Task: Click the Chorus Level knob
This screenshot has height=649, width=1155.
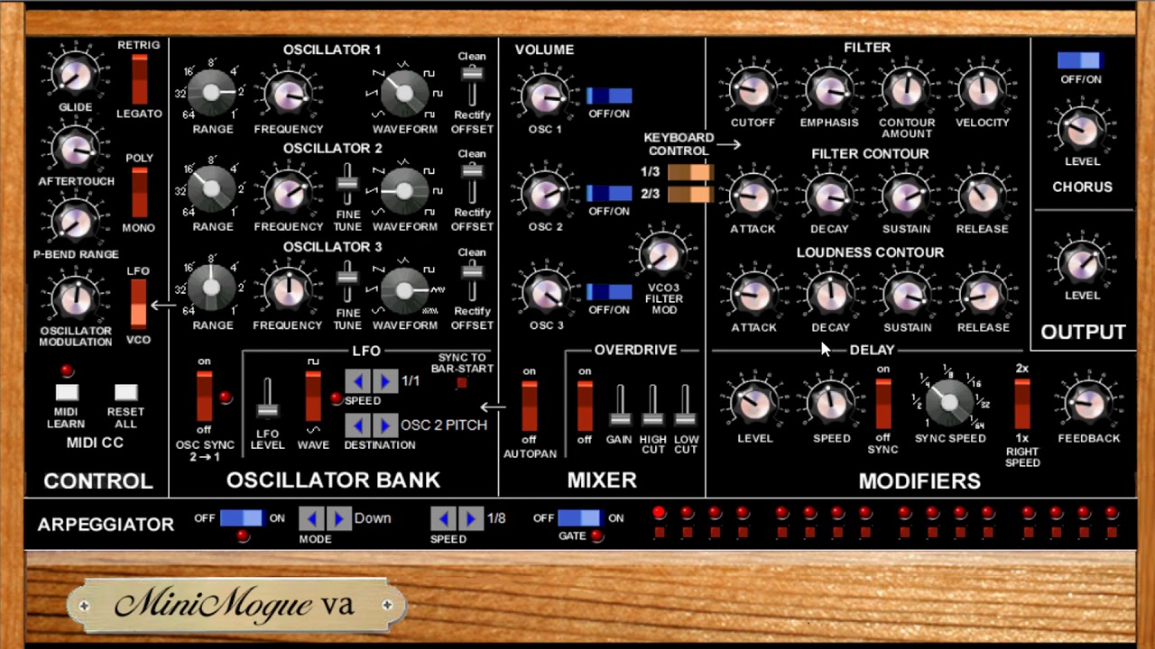Action: (x=1081, y=130)
